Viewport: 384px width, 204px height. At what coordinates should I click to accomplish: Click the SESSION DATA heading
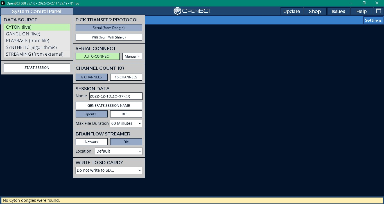[92, 89]
